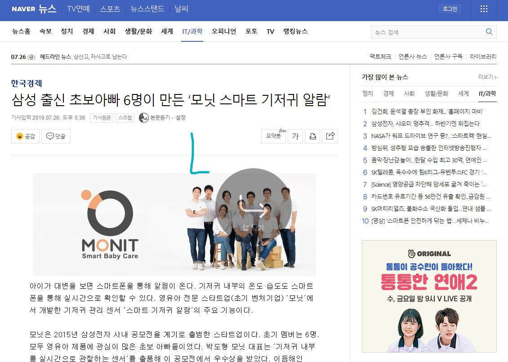Open the 팩트체크 link
This screenshot has height=362, width=508.
(x=380, y=56)
